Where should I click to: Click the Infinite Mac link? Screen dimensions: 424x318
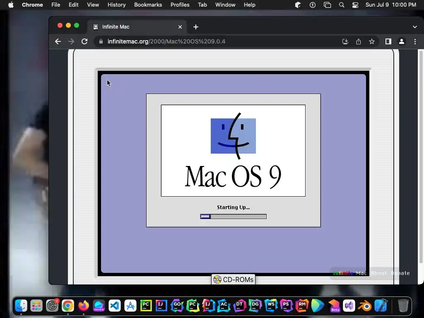349,273
